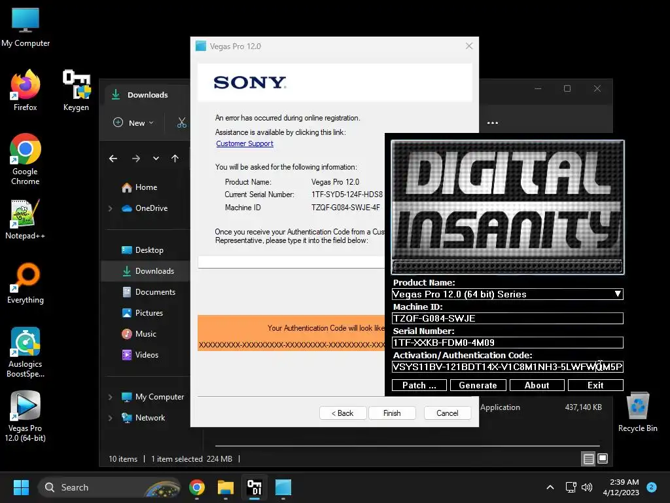
Task: Expand the Network tree node
Action: pos(110,418)
